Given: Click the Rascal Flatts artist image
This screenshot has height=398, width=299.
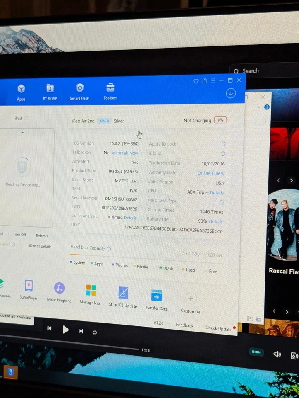Looking at the screenshot, I should click(x=283, y=225).
